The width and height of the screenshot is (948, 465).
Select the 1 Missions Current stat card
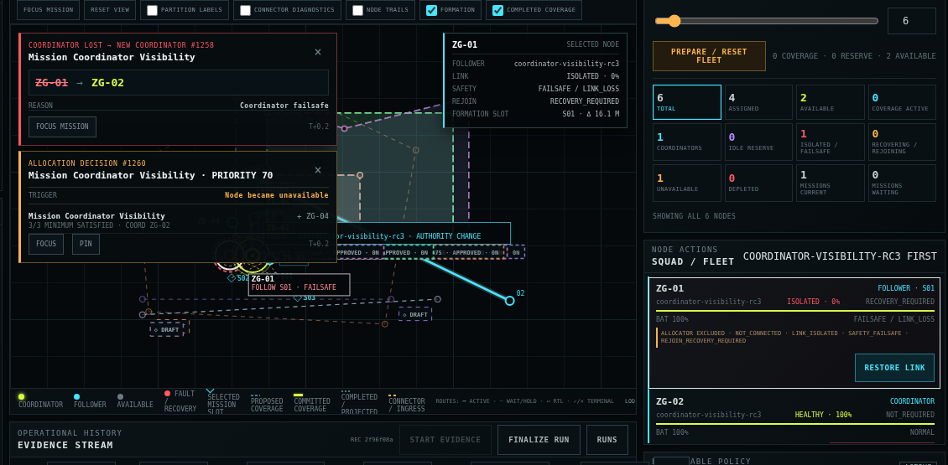pos(830,183)
